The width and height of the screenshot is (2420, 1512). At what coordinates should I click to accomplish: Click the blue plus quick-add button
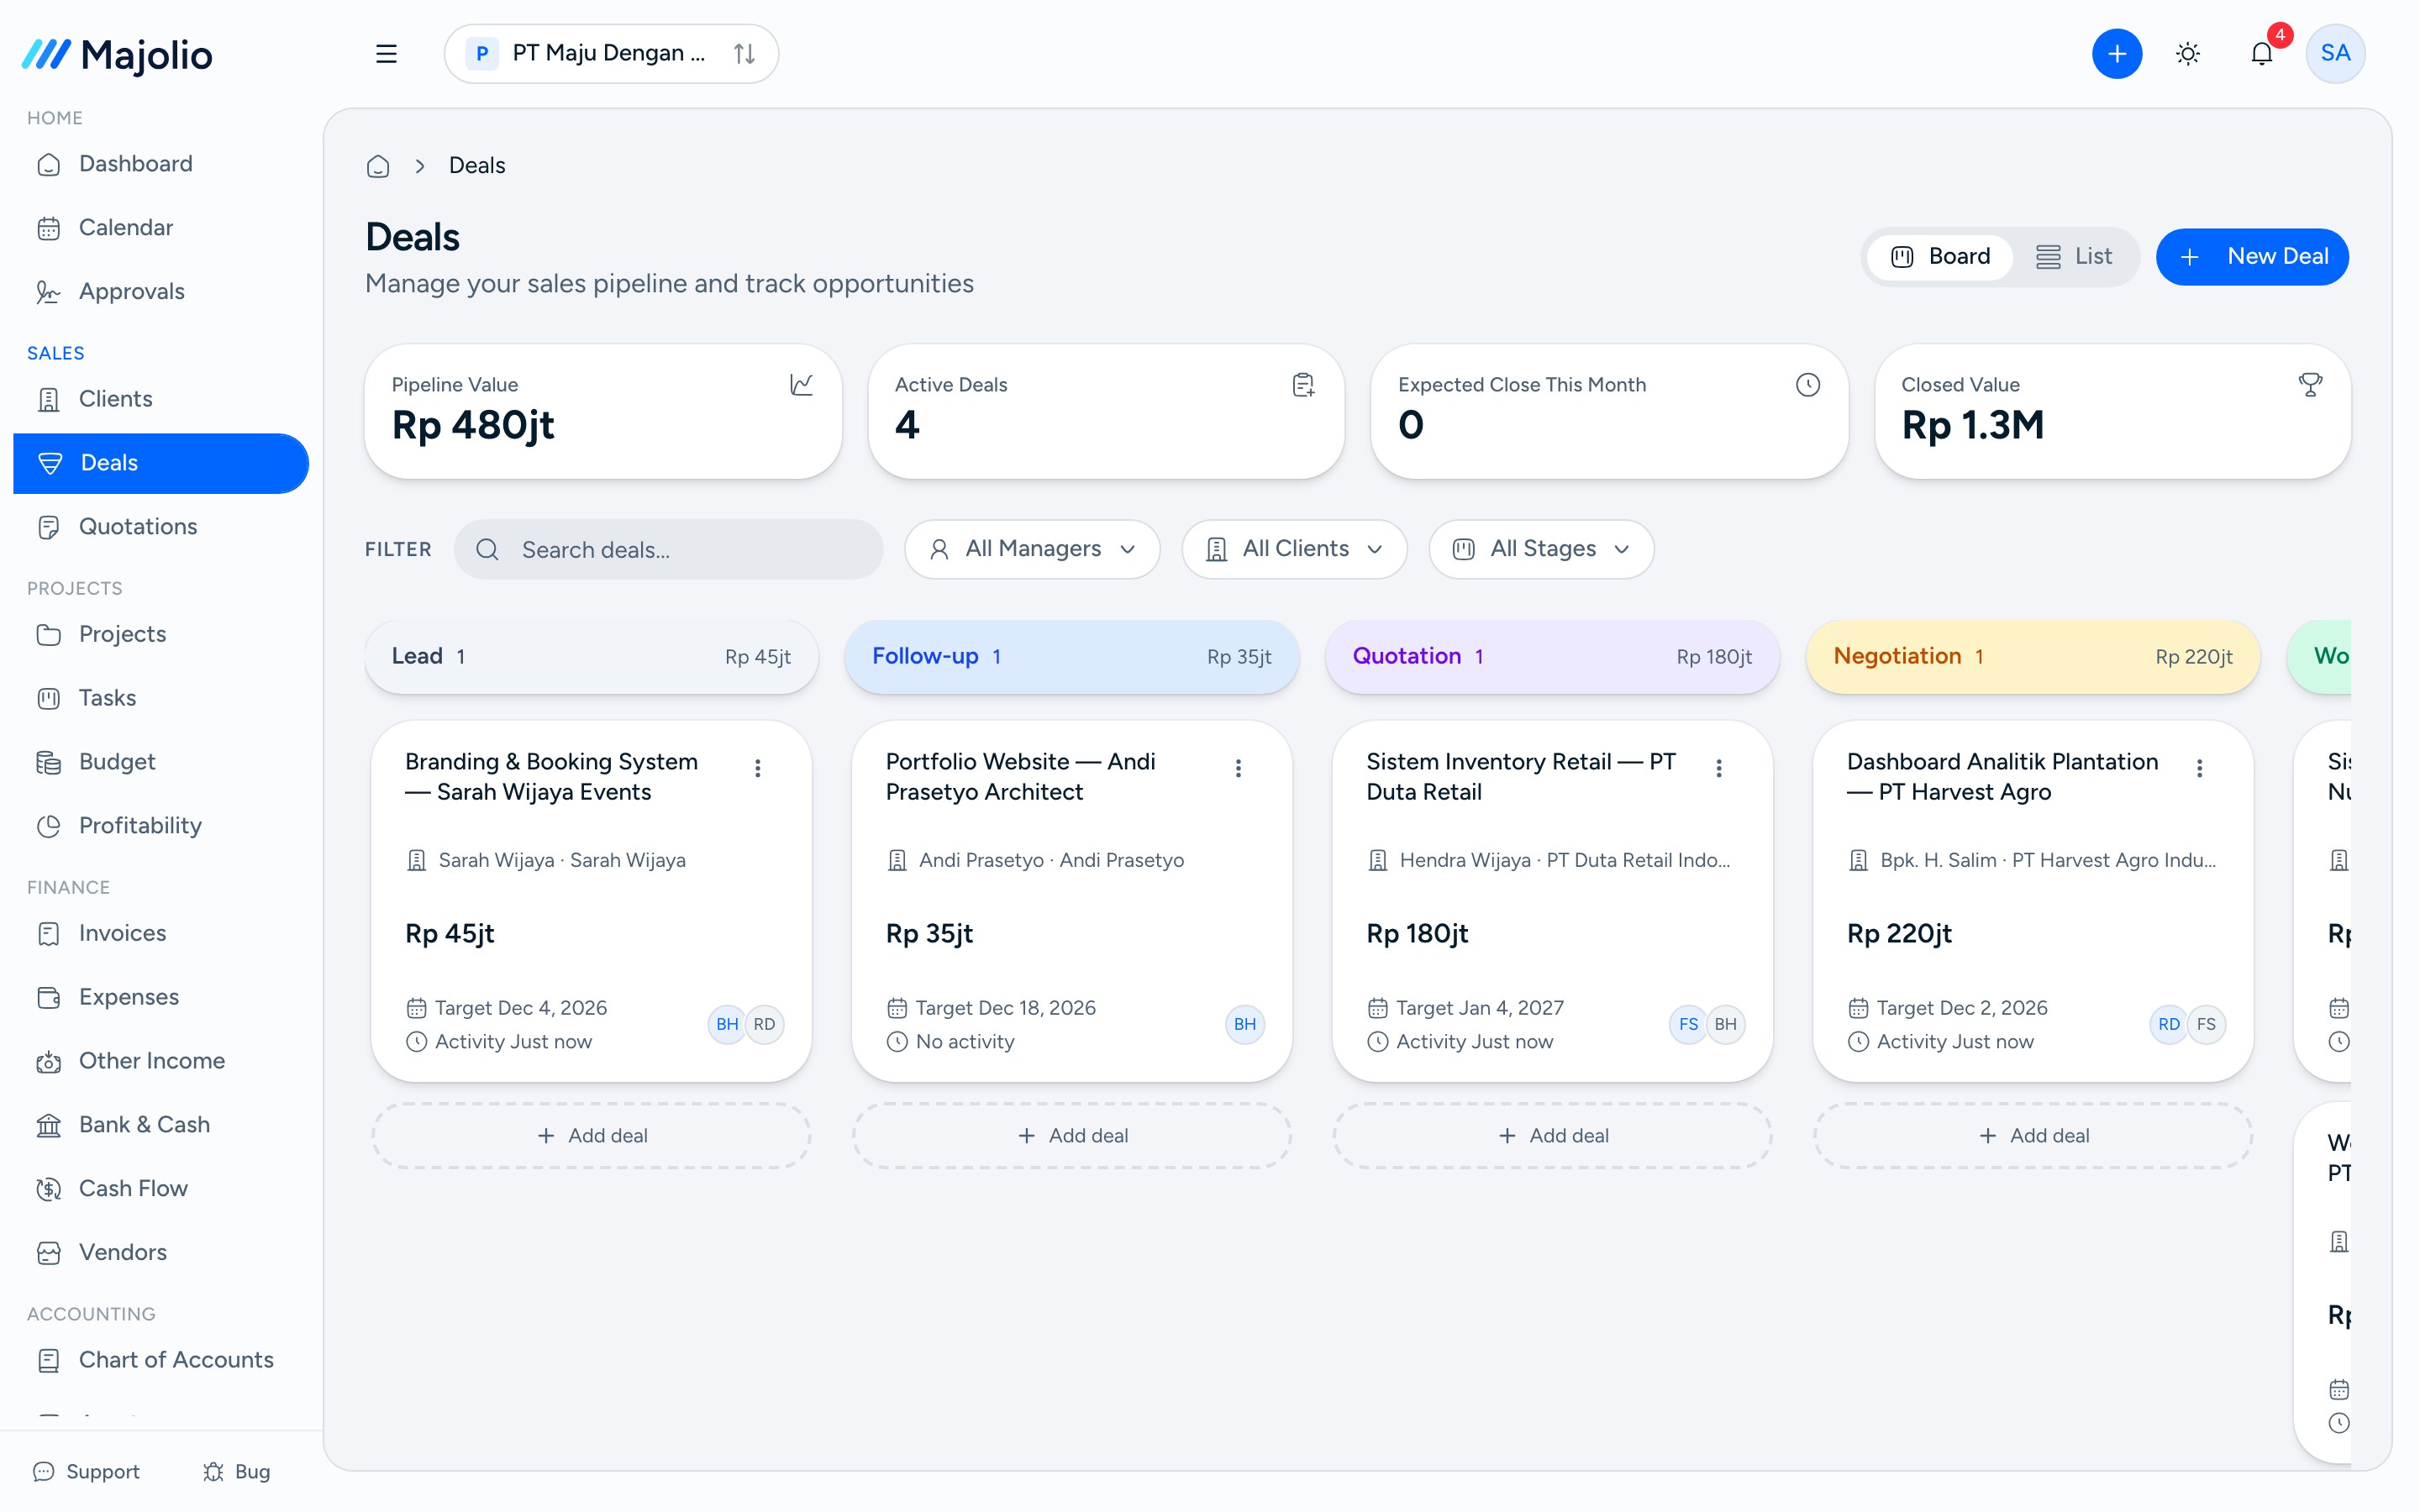pyautogui.click(x=2116, y=53)
